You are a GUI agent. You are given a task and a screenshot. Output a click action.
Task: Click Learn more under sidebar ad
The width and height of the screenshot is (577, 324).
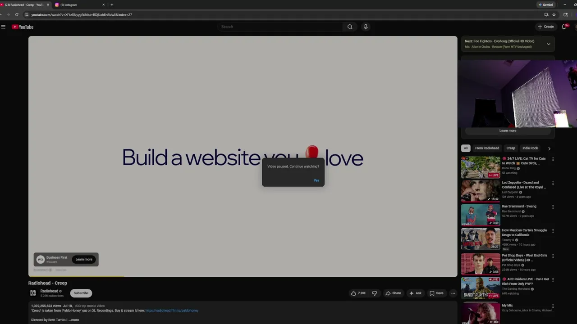coord(508,130)
